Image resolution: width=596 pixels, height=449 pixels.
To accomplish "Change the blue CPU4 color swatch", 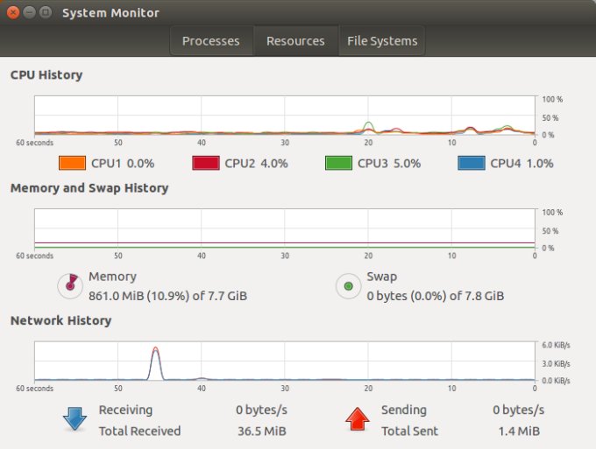I will pyautogui.click(x=472, y=164).
